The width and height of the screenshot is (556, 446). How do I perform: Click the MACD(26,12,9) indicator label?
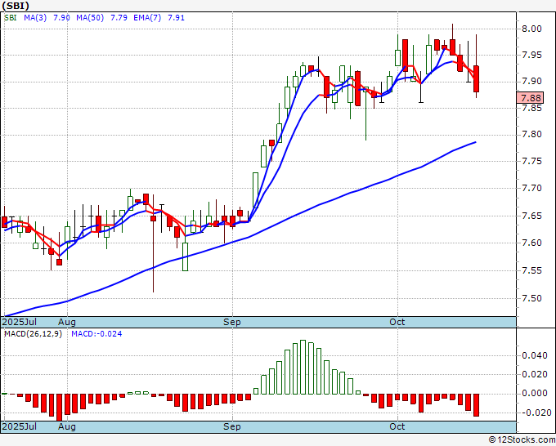click(33, 334)
